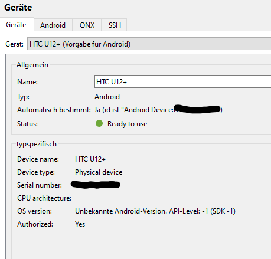Click the 'Serial number:' label
Image resolution: width=271 pixels, height=259 pixels.
(40, 185)
